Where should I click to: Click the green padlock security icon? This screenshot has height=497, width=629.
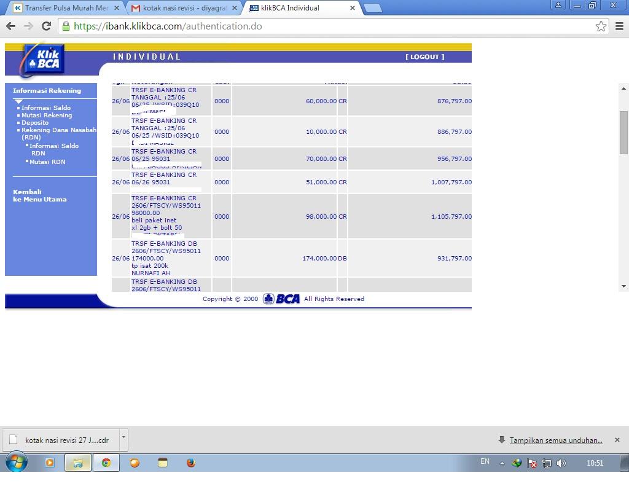pyautogui.click(x=66, y=26)
